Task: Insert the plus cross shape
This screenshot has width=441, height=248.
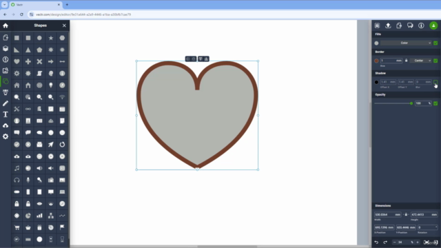Action: click(x=28, y=61)
